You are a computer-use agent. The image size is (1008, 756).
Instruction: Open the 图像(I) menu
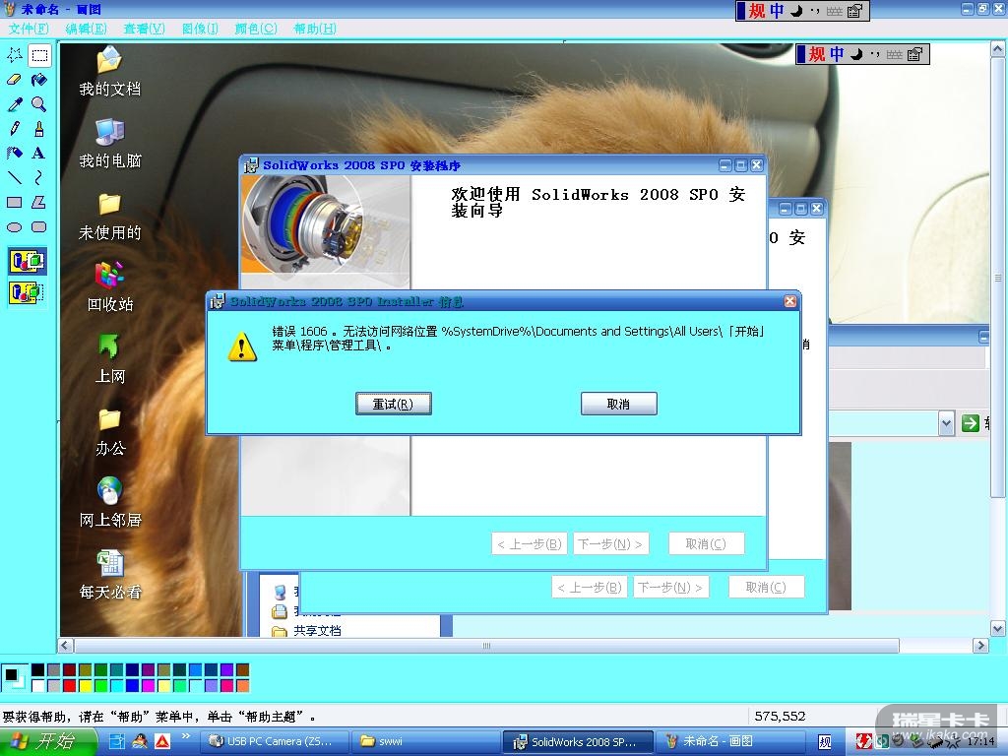pos(200,29)
